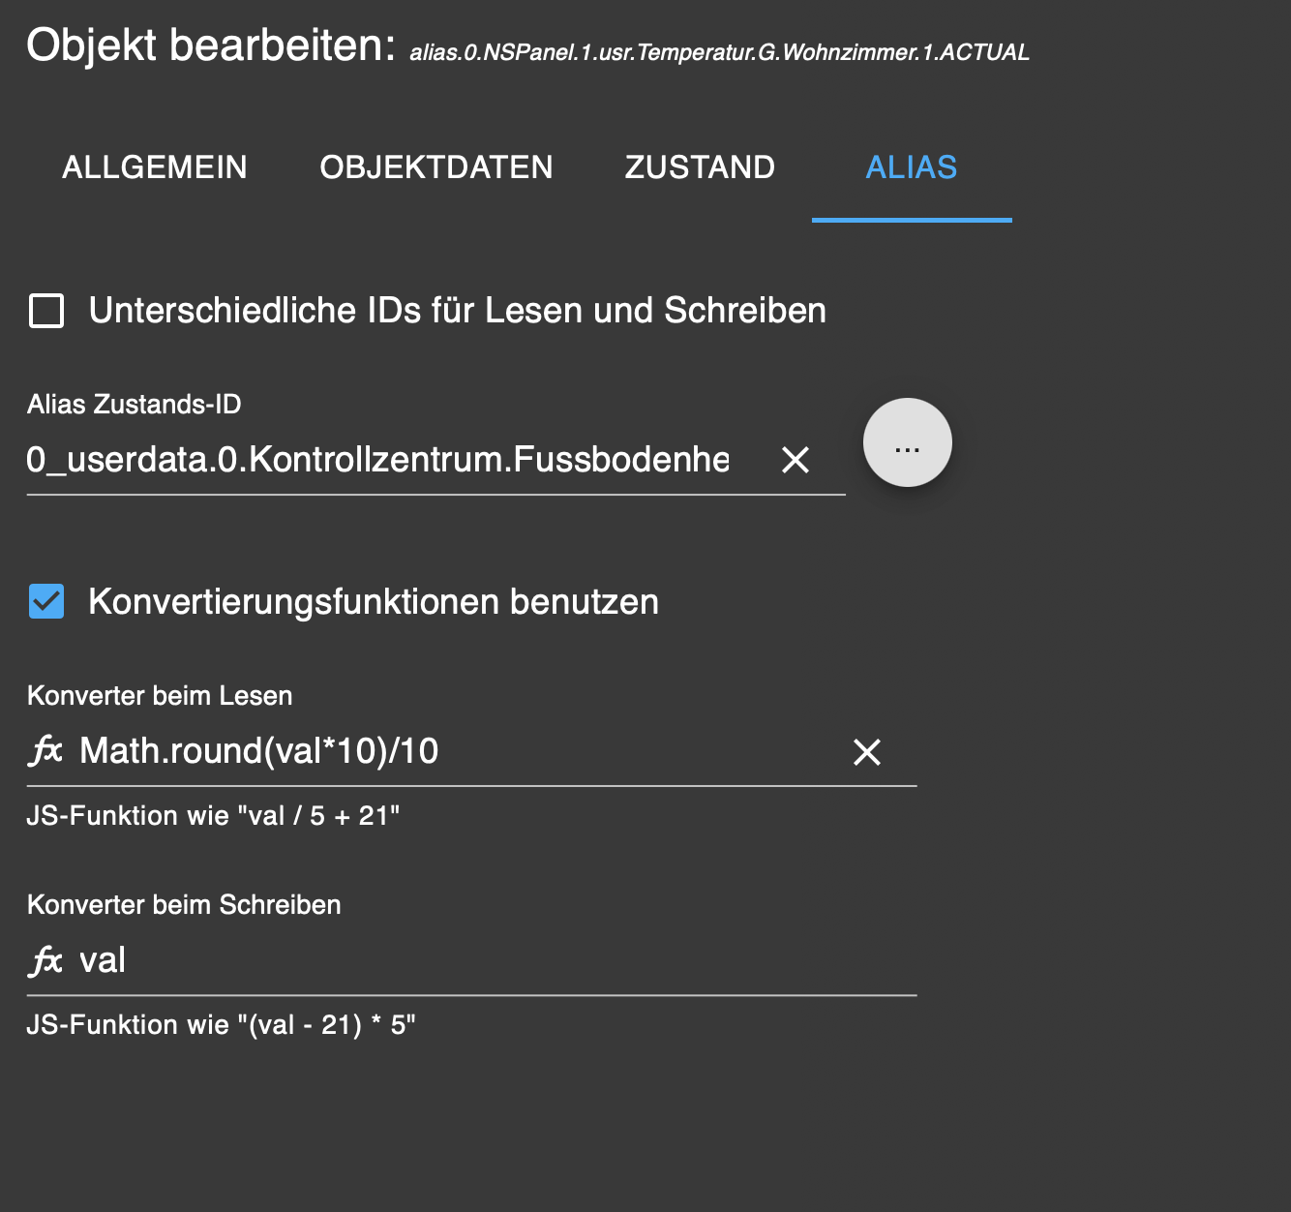
Task: Click the hint text "(val - 21) * 5"
Action: pyautogui.click(x=221, y=1025)
